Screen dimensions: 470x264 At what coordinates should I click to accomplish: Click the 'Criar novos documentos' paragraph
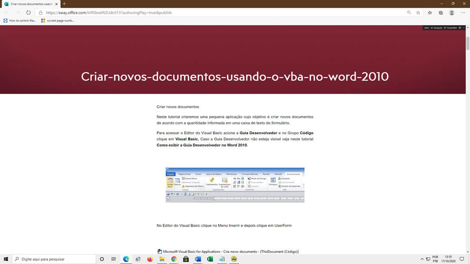pos(178,107)
